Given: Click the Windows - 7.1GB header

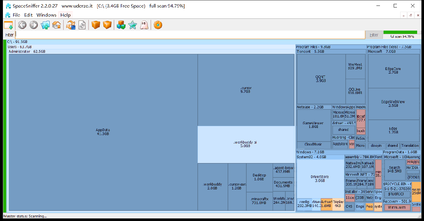Looking at the screenshot, I should [339, 152].
